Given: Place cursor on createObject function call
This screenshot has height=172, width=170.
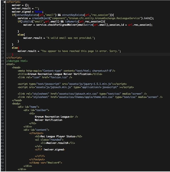Looking at the screenshot, I should 41,18.
